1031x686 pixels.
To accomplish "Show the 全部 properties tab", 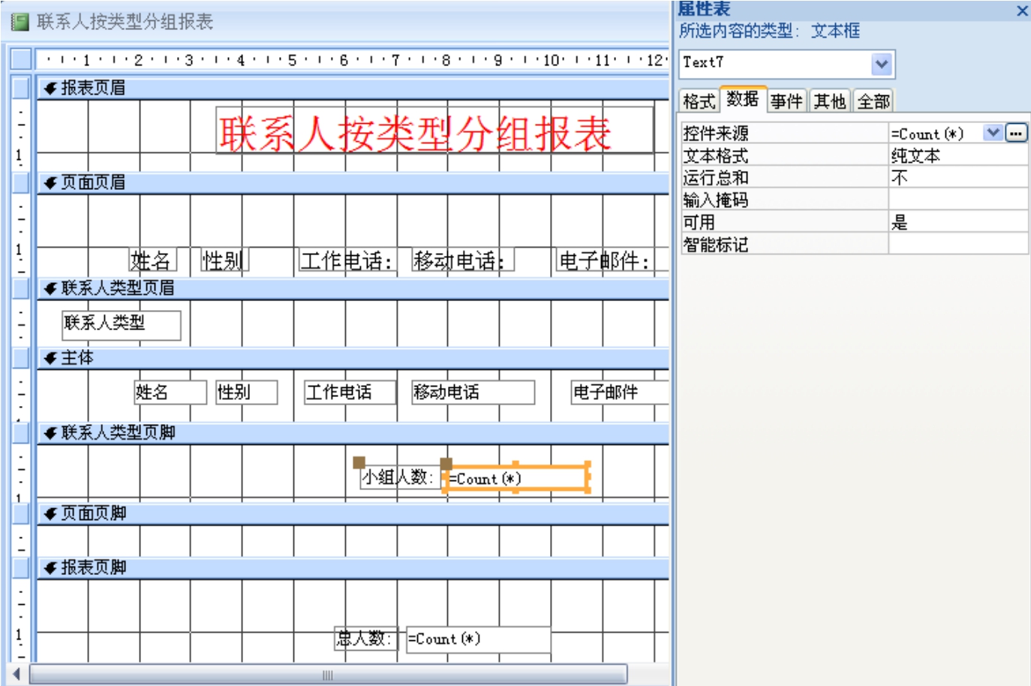I will pos(873,101).
